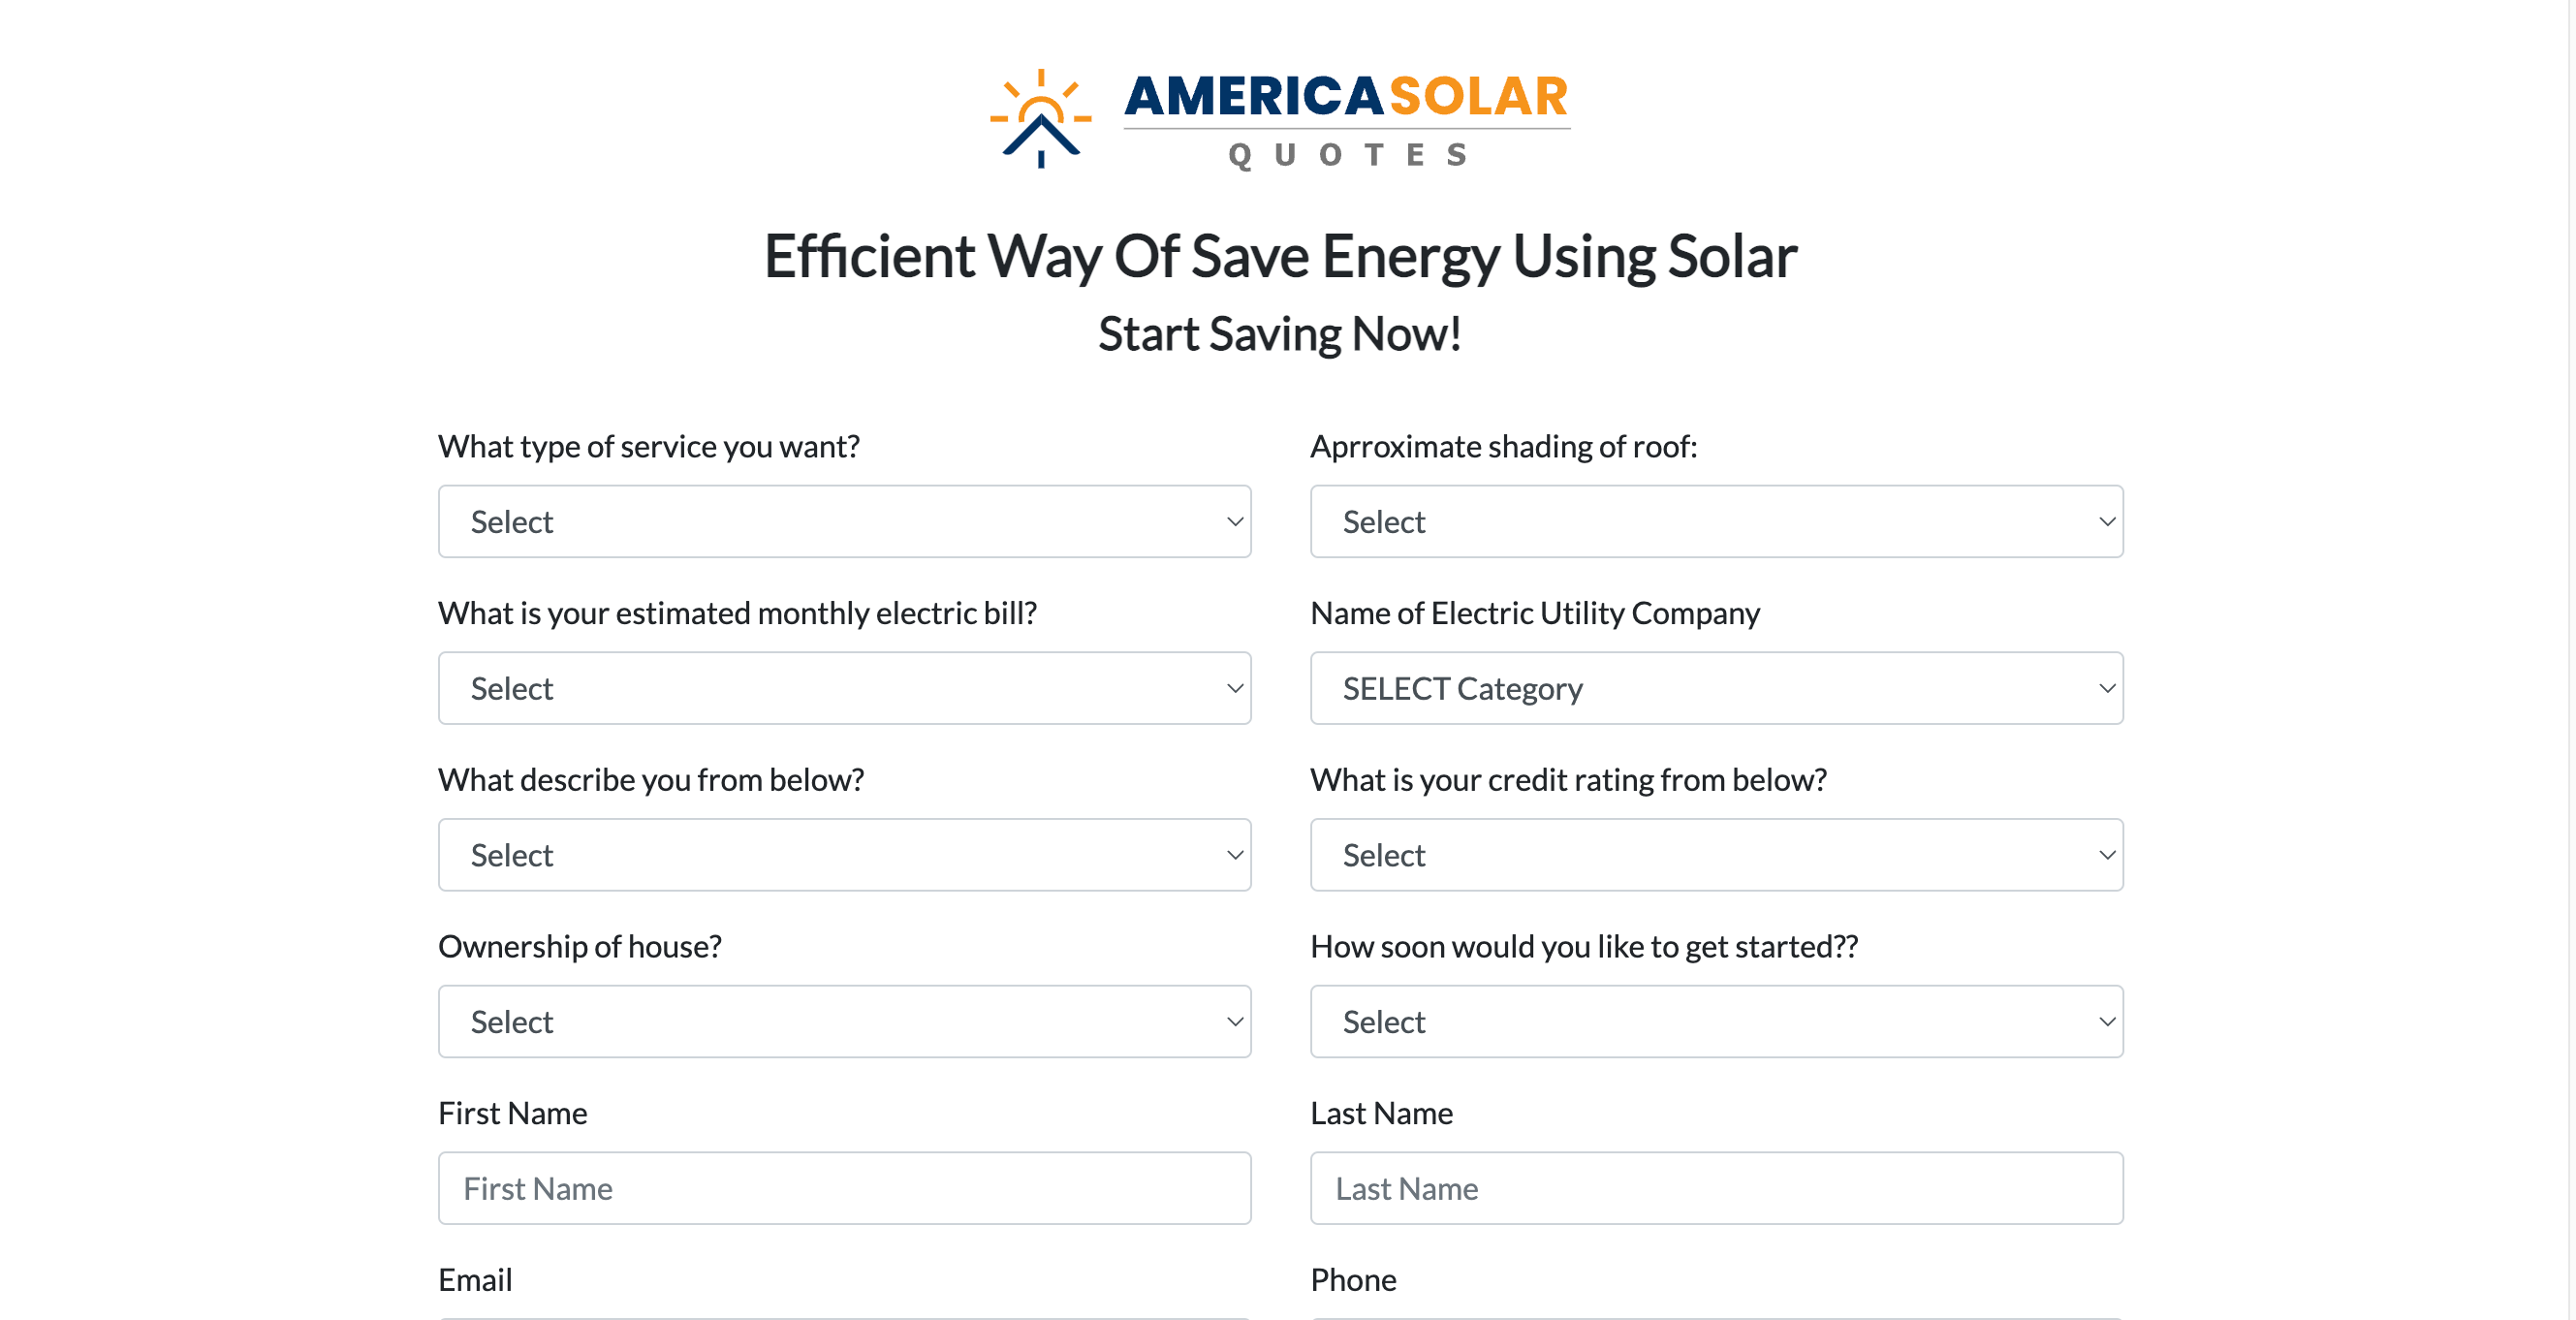2576x1320 pixels.
Task: Click the chevron on the get started select
Action: click(2107, 1022)
